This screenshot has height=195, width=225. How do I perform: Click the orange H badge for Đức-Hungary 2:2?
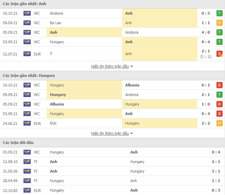(220, 123)
